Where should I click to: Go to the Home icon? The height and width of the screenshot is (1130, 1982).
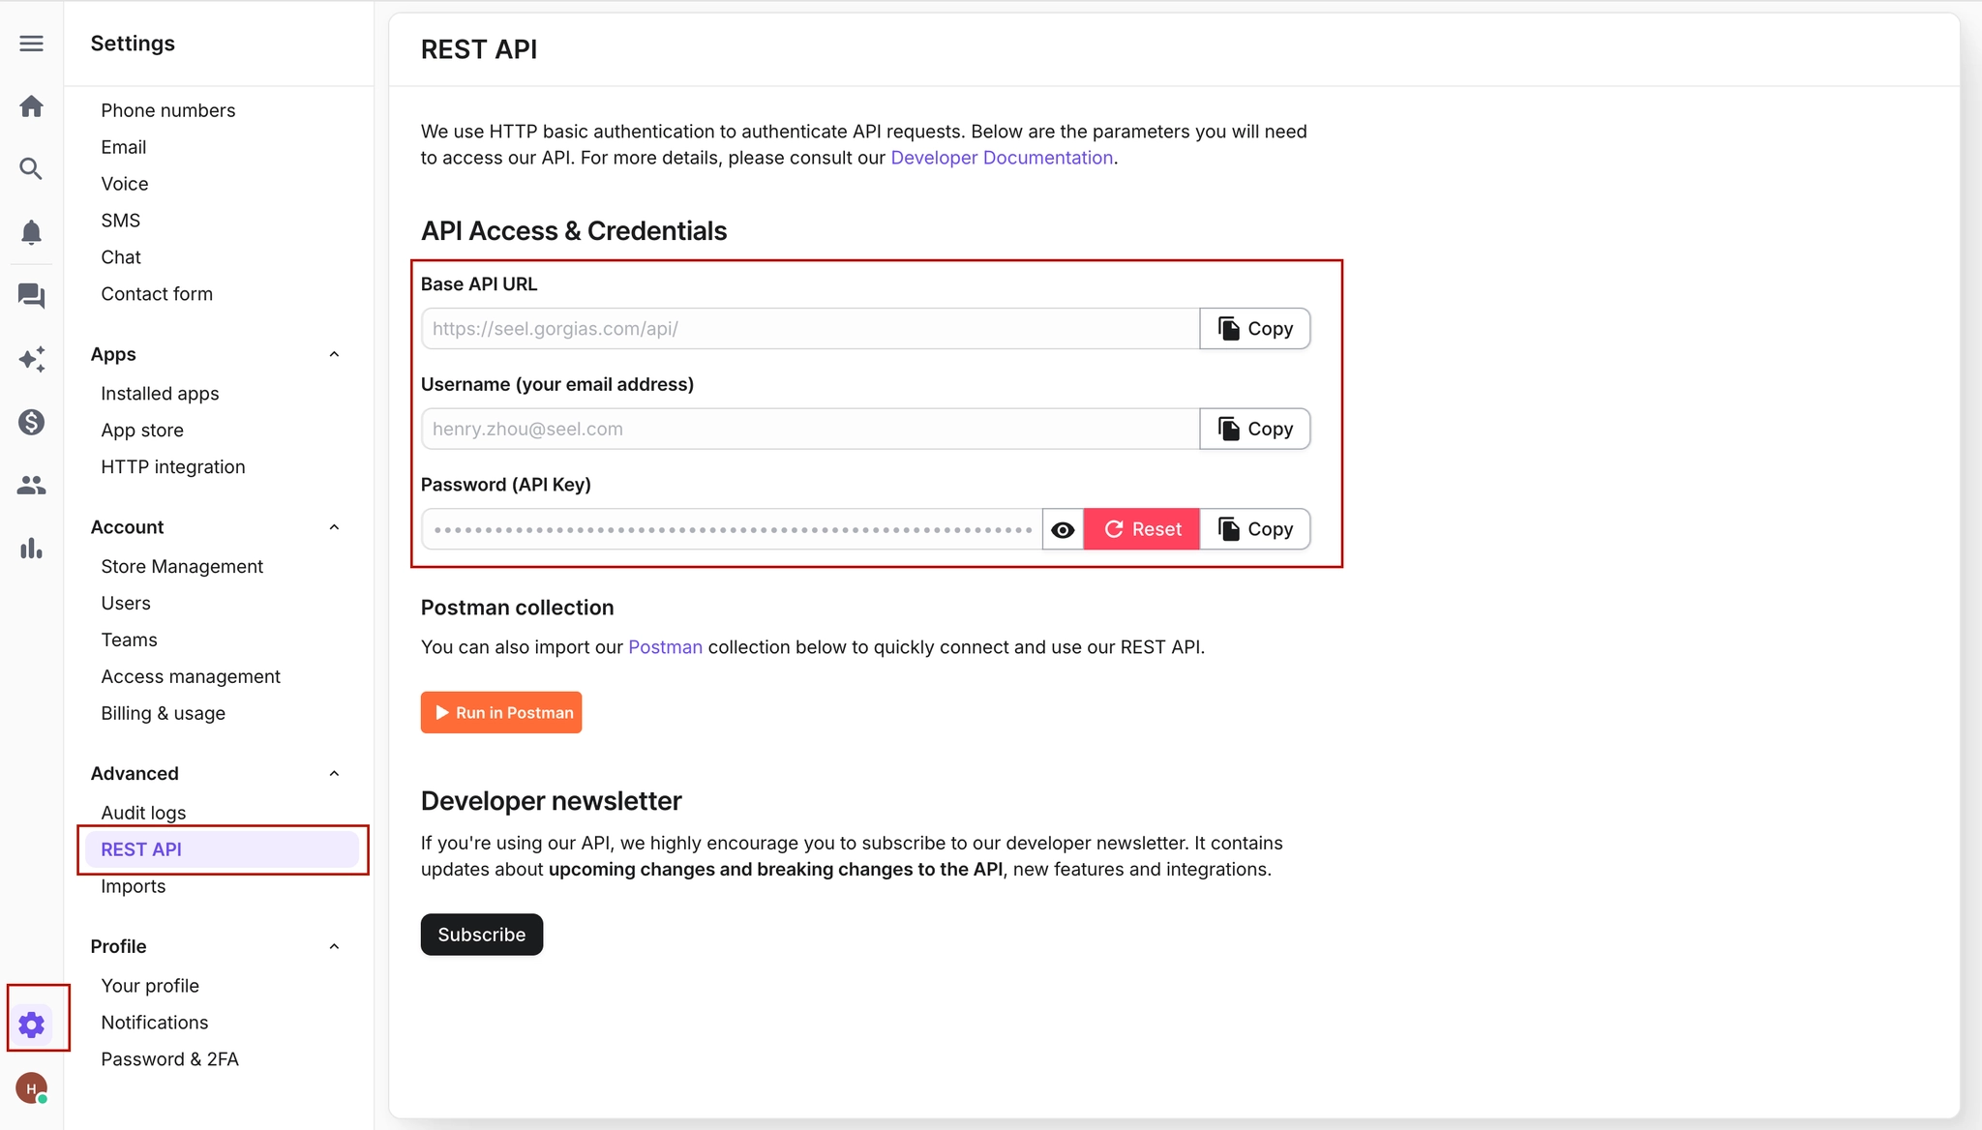tap(31, 106)
